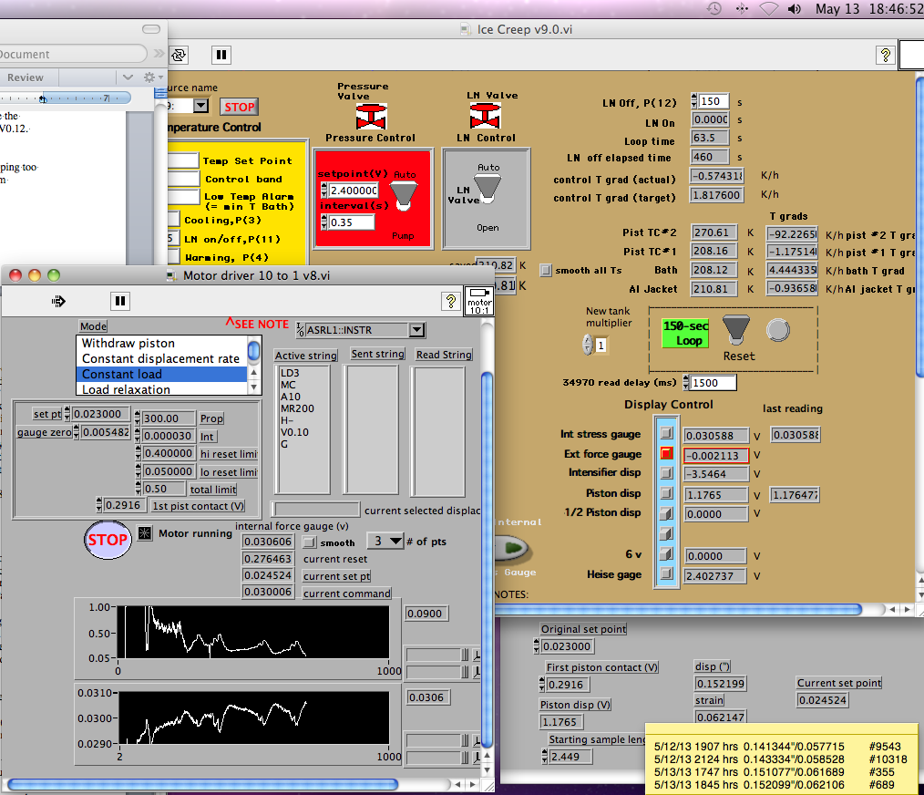Screen dimensions: 924x795
Task: Expand the number of pts dropdown
Action: click(x=385, y=542)
